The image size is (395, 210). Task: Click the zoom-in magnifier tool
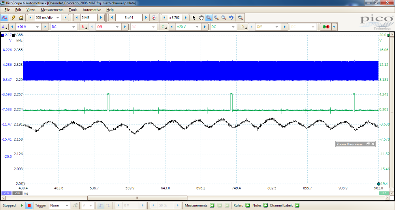click(x=216, y=18)
